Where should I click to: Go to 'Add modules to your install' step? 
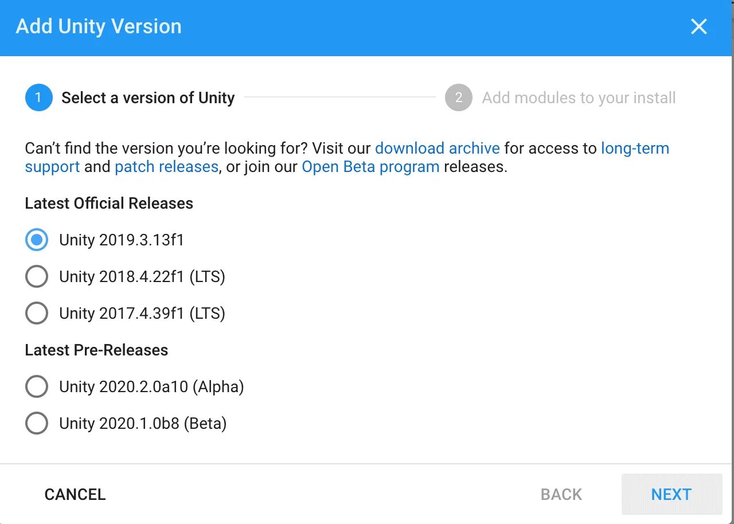tap(579, 98)
